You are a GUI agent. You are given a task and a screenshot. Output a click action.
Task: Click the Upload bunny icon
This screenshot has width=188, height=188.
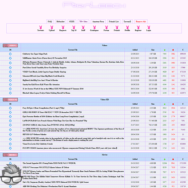pos(52,27)
